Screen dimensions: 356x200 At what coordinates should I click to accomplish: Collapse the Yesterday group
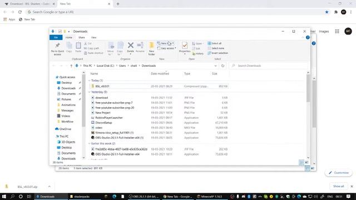[x=89, y=92]
